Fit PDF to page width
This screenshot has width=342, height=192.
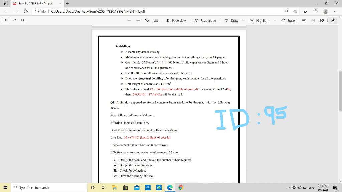pyautogui.click(x=156, y=20)
